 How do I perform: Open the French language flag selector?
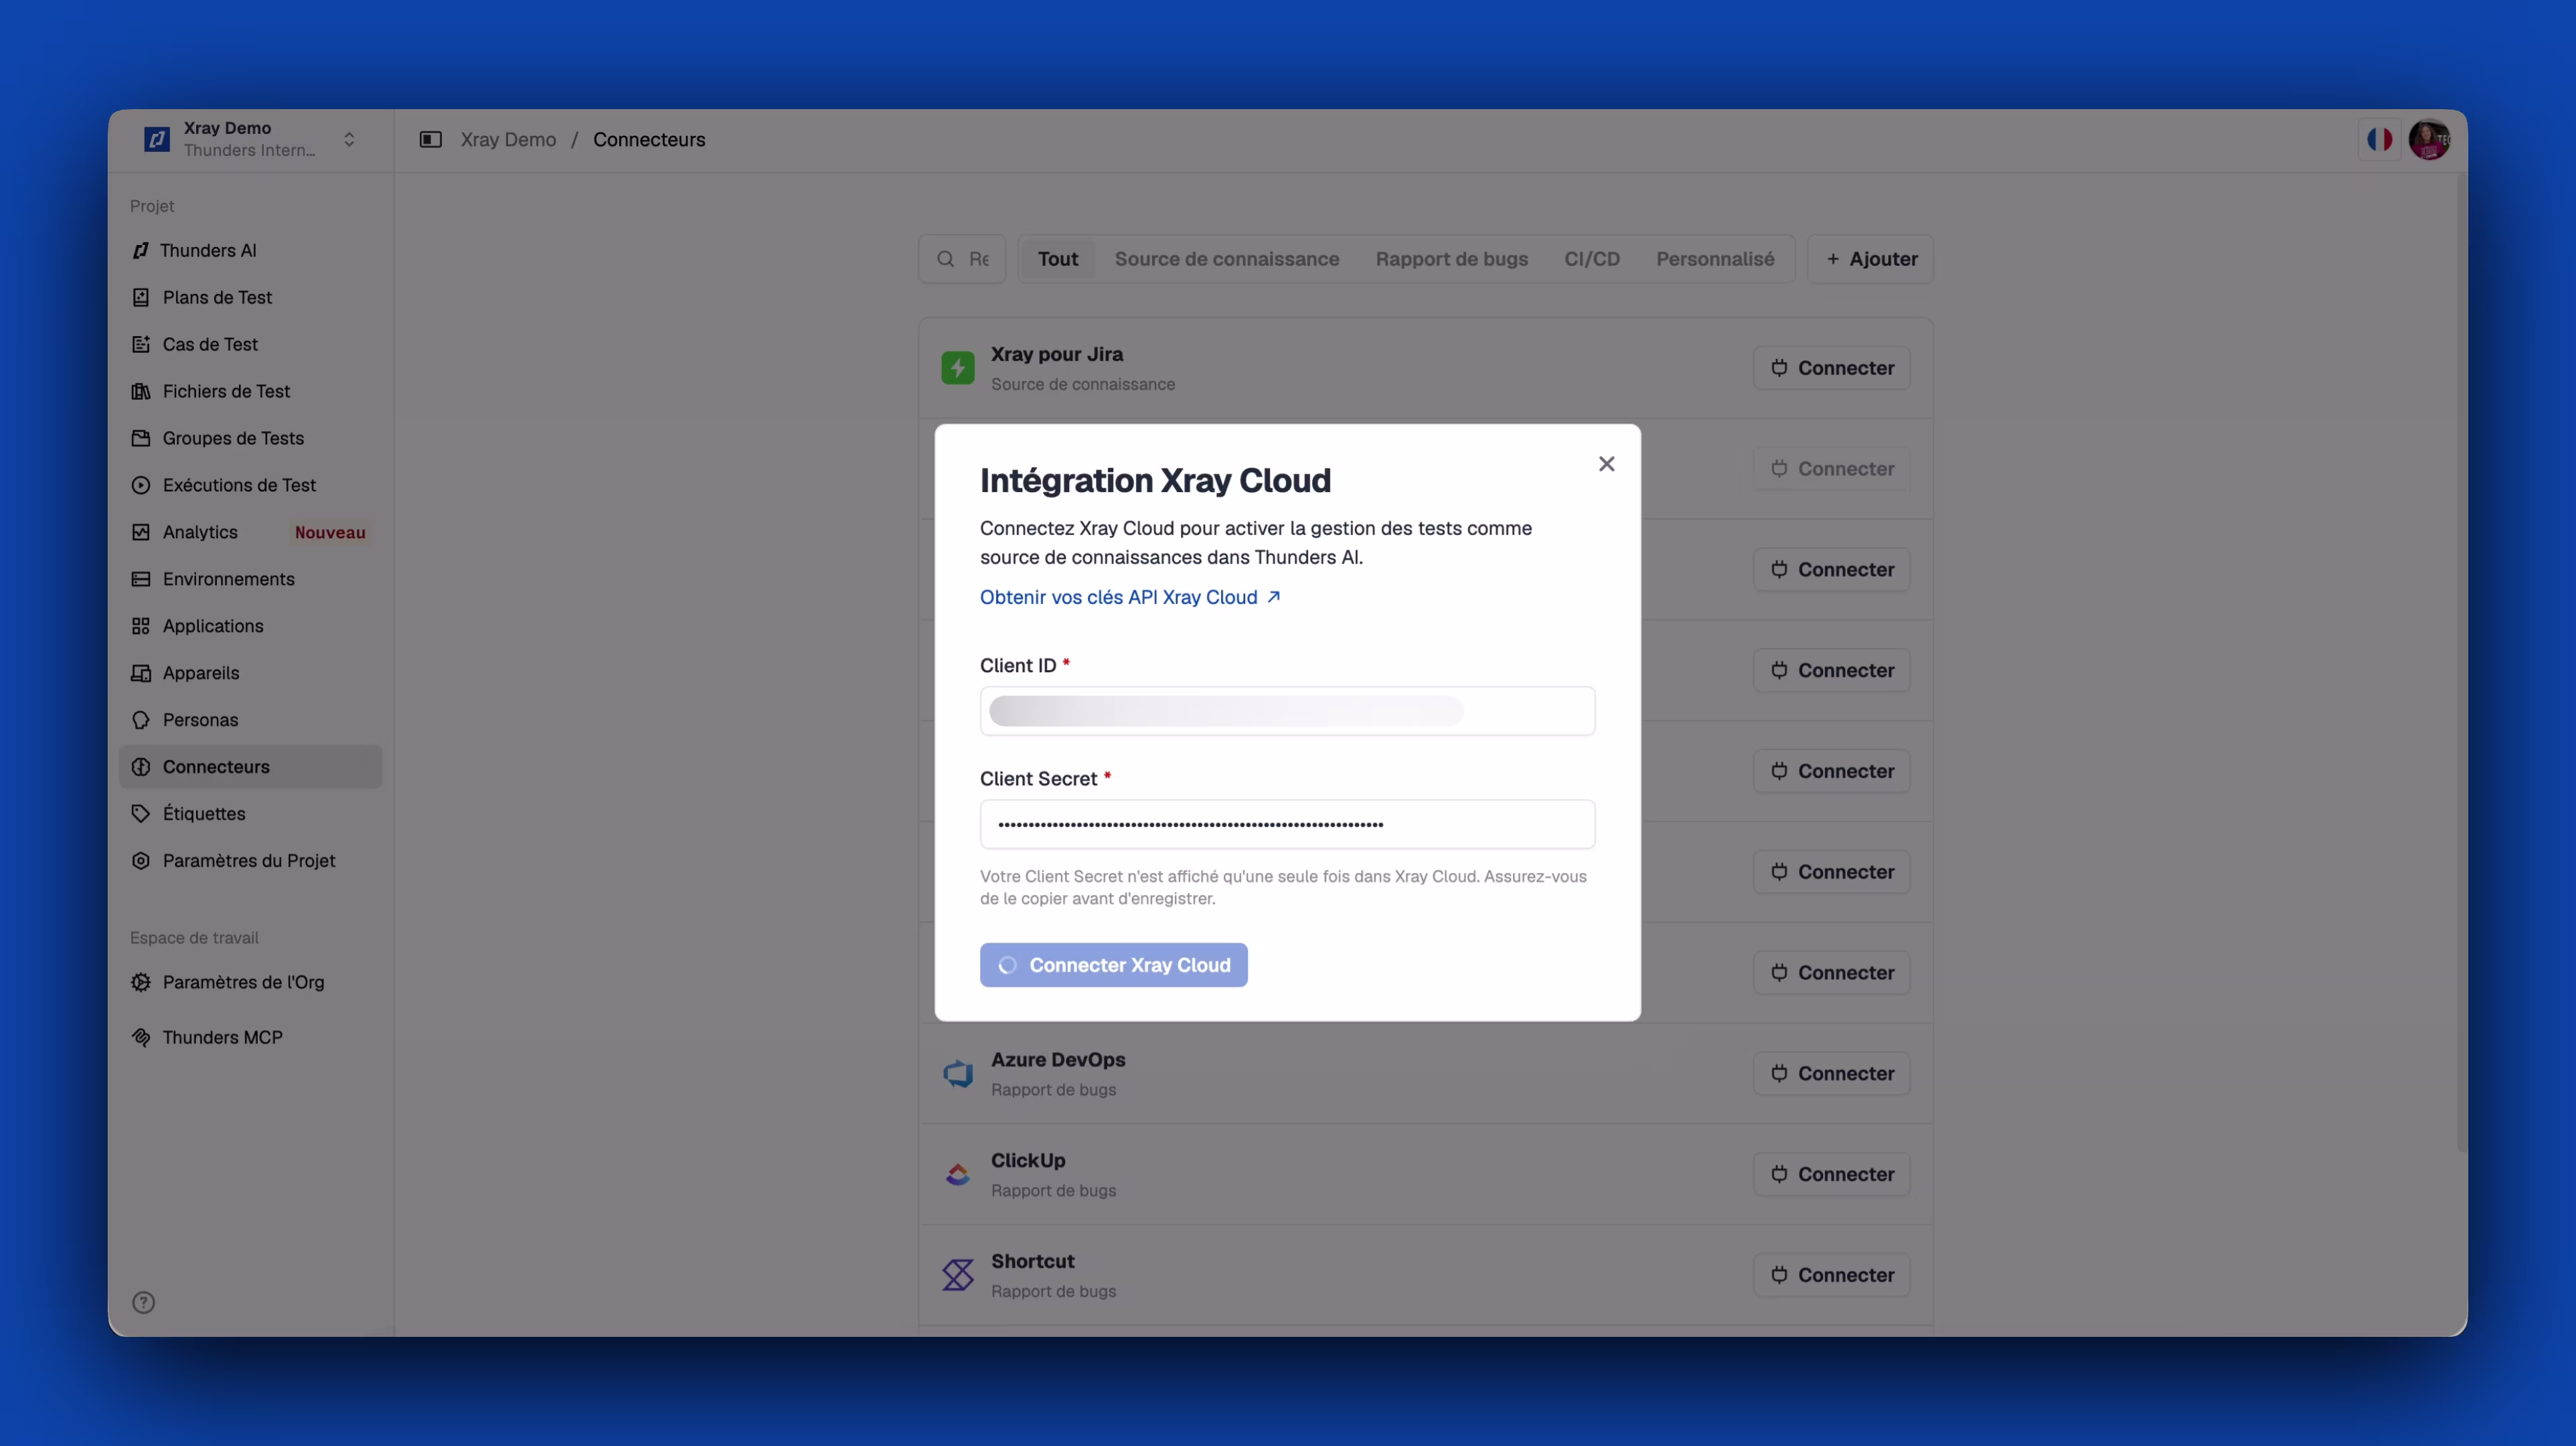2379,139
